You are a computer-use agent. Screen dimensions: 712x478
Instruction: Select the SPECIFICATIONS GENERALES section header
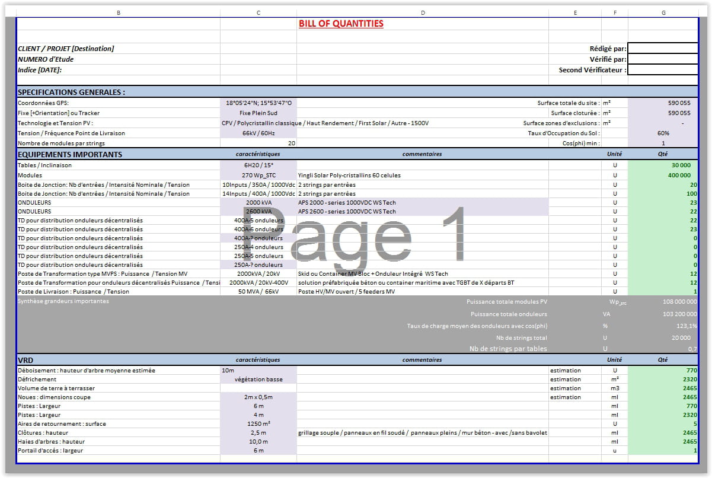click(x=71, y=93)
